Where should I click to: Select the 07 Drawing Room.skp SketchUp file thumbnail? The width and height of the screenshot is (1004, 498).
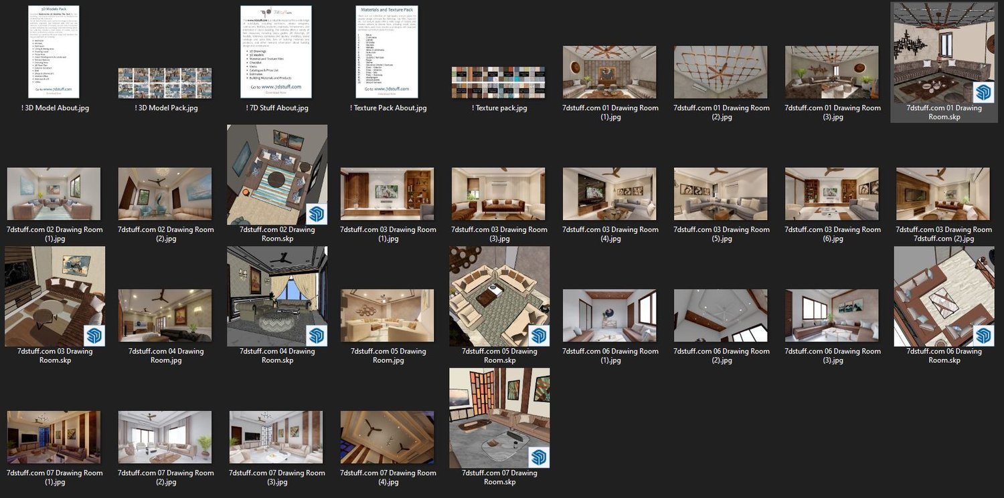[x=499, y=418]
